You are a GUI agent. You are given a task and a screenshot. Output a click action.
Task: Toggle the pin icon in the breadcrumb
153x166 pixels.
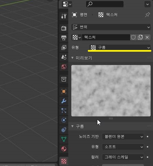click(148, 15)
